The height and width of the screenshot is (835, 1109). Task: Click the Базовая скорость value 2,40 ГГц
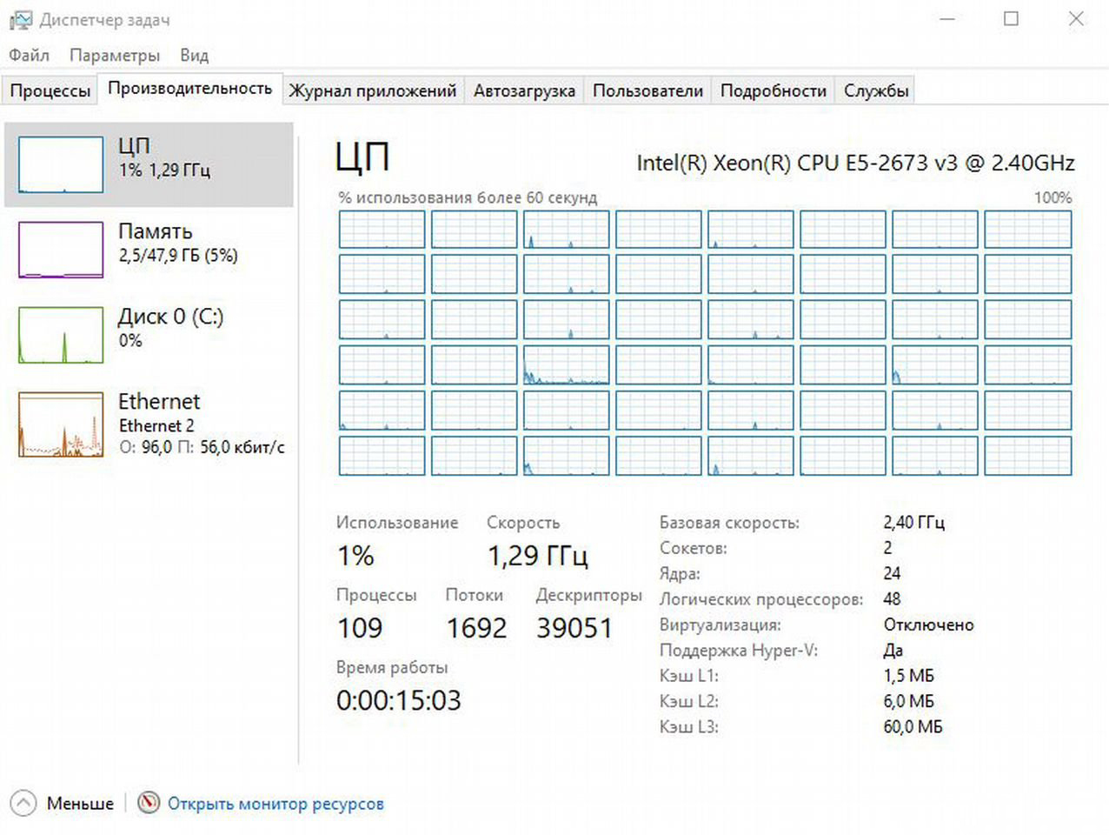(x=913, y=522)
